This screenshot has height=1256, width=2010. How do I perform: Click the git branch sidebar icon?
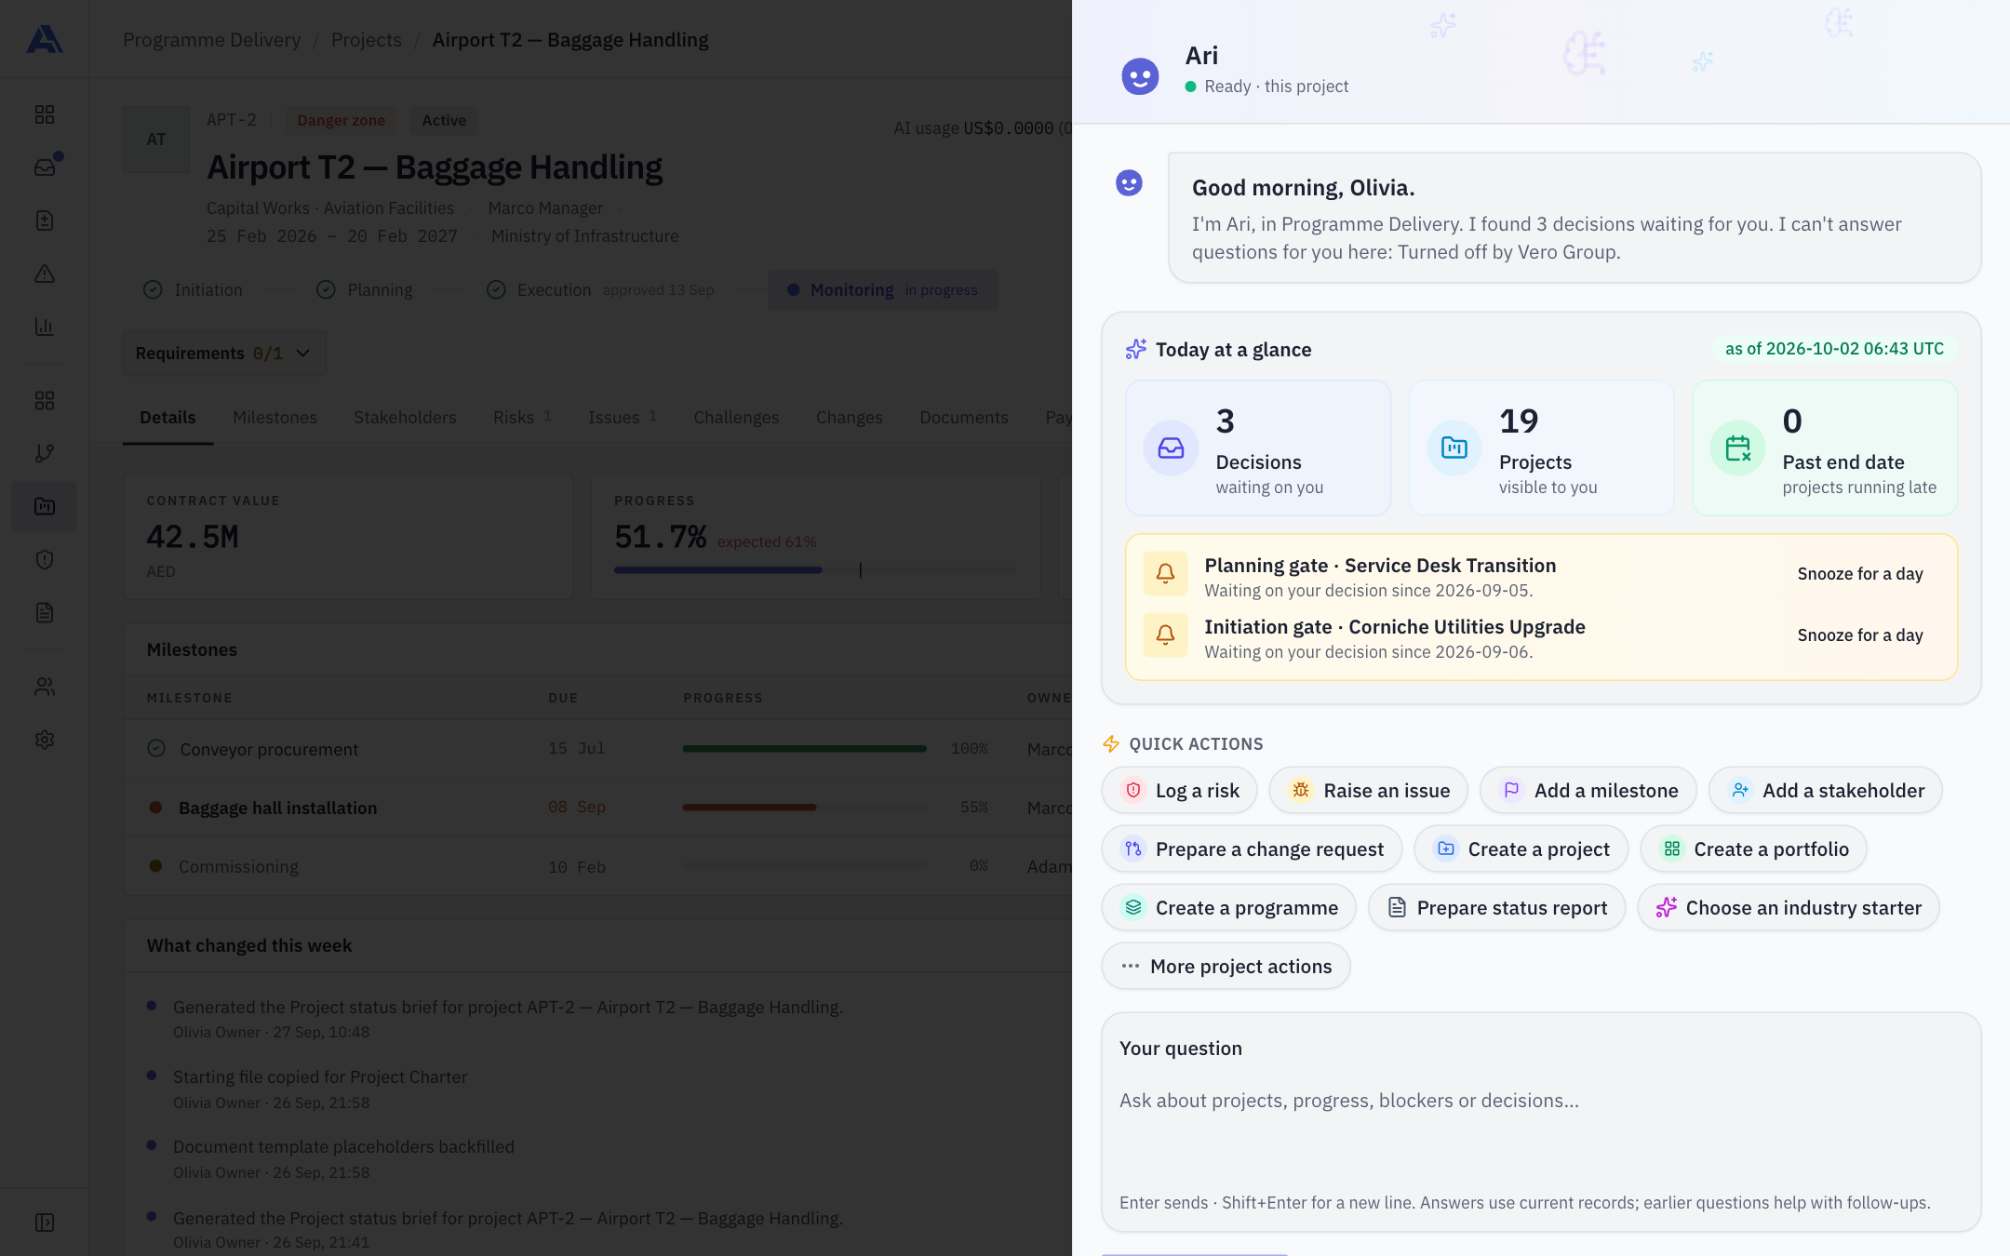tap(45, 453)
